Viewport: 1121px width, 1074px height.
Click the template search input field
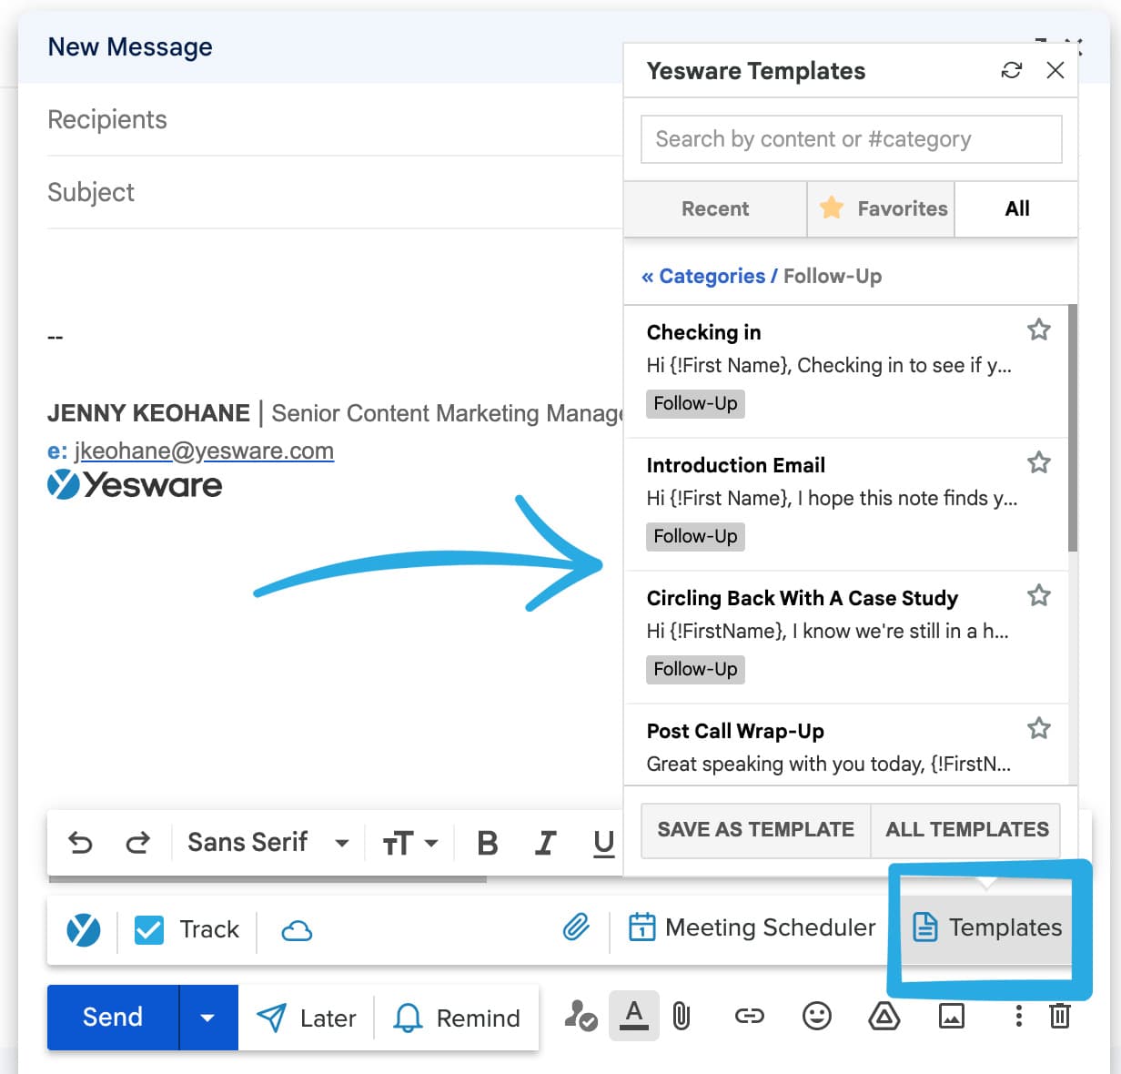[851, 138]
